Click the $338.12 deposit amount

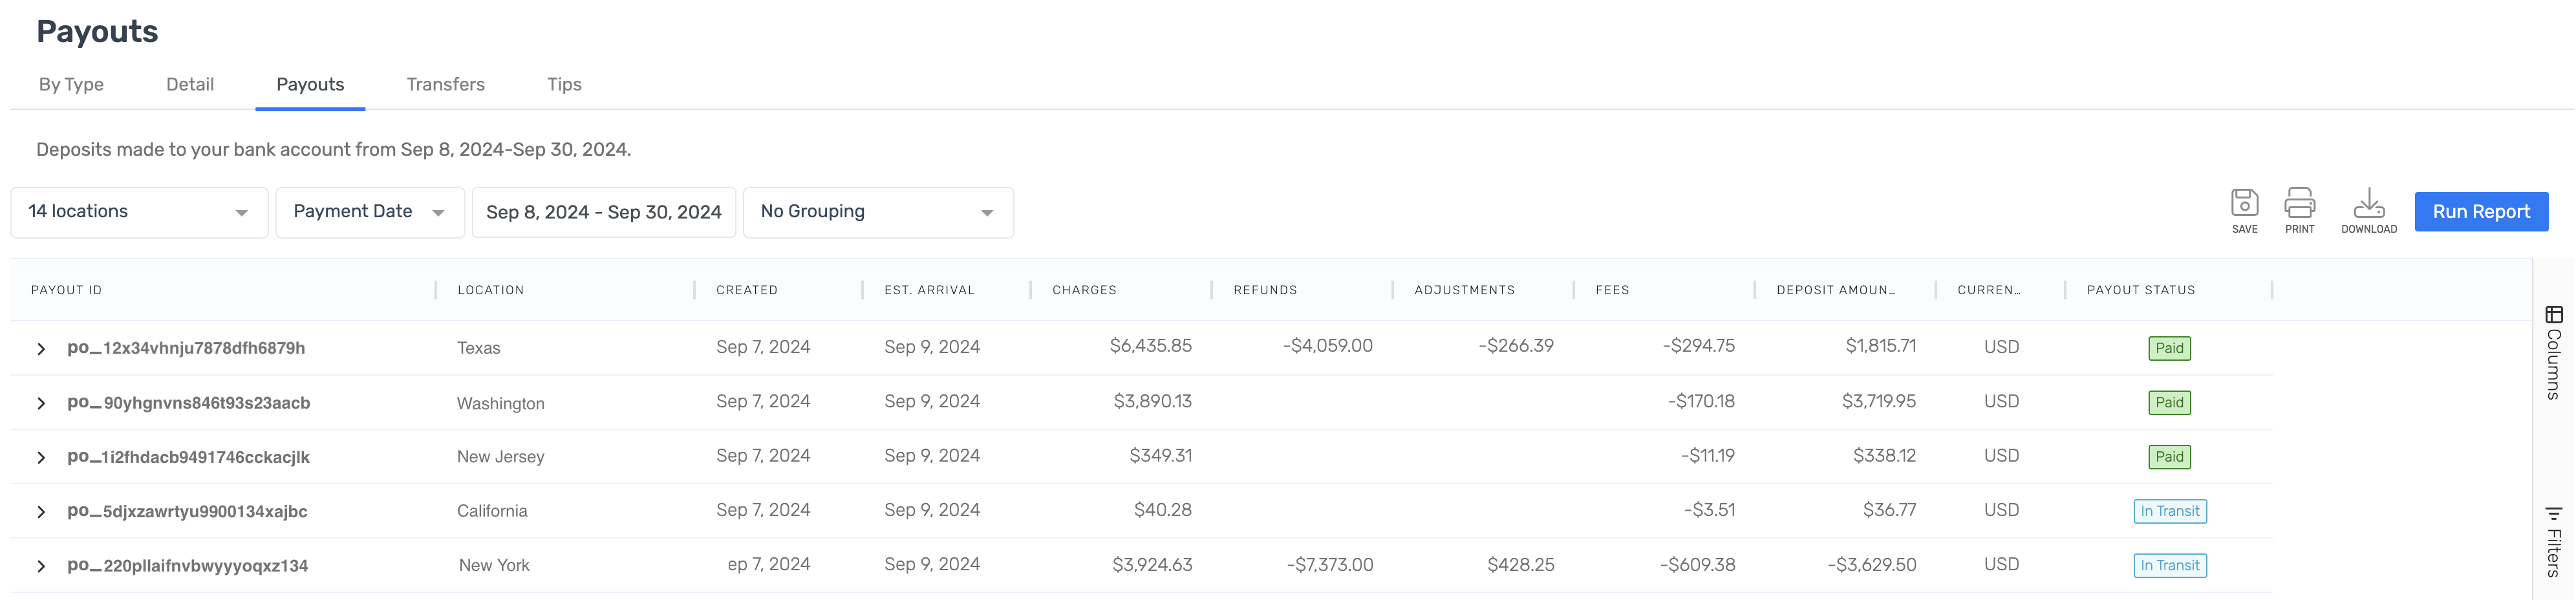pyautogui.click(x=1884, y=456)
